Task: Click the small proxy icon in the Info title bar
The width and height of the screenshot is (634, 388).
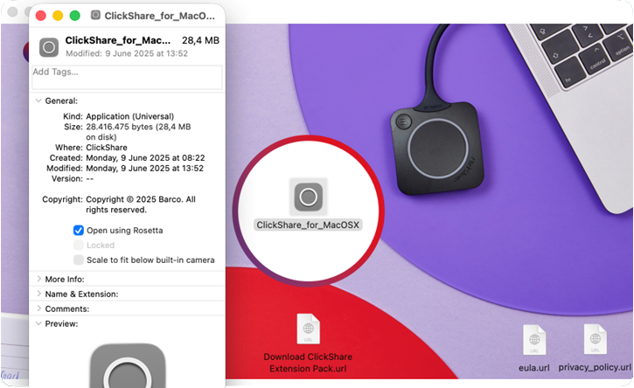Action: click(x=95, y=16)
